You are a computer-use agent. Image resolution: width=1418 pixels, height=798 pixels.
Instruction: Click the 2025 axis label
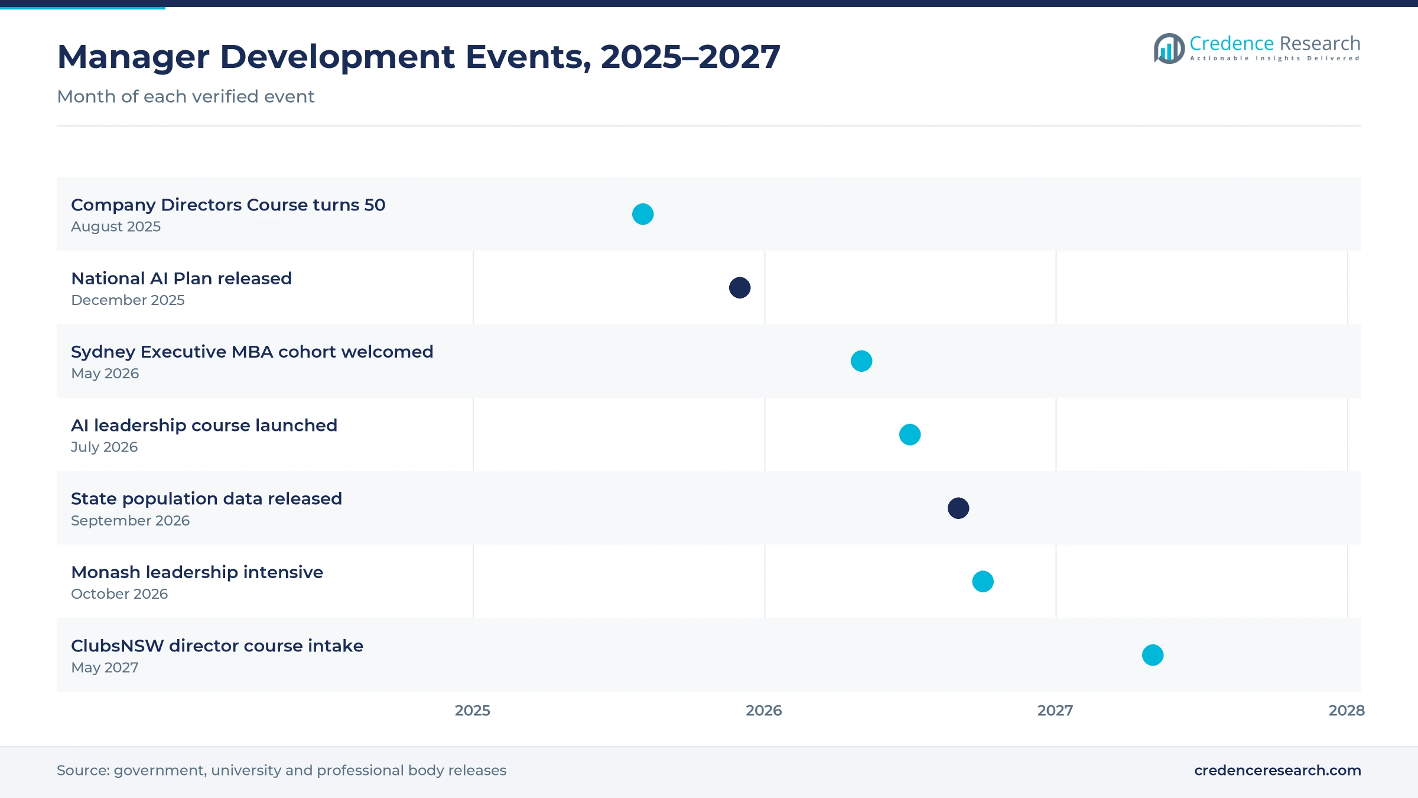tap(473, 711)
